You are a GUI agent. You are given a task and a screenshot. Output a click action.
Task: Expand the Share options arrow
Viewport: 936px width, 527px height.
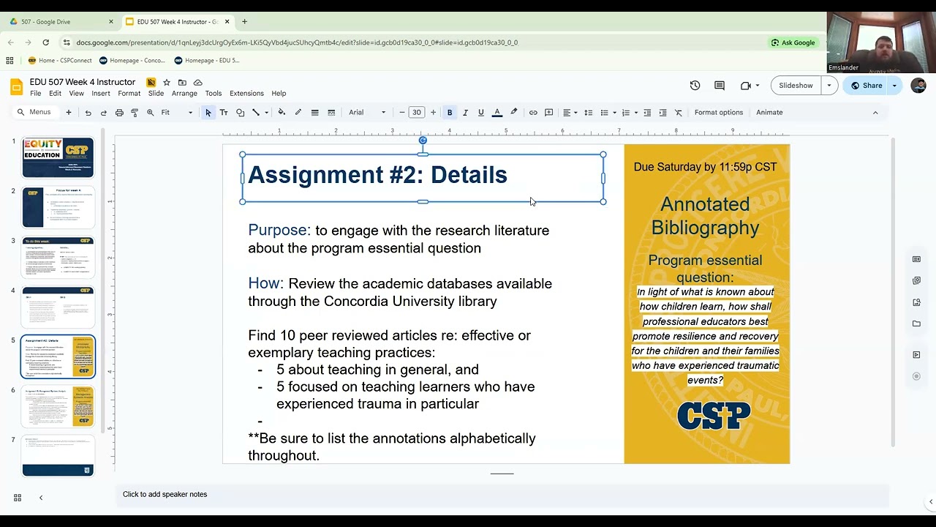coord(894,86)
